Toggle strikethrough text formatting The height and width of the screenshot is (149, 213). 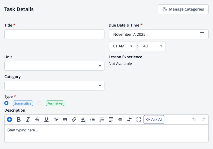click(x=37, y=119)
